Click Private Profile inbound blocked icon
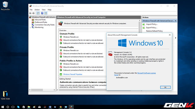This screenshot has width=195, height=109. (61, 54)
